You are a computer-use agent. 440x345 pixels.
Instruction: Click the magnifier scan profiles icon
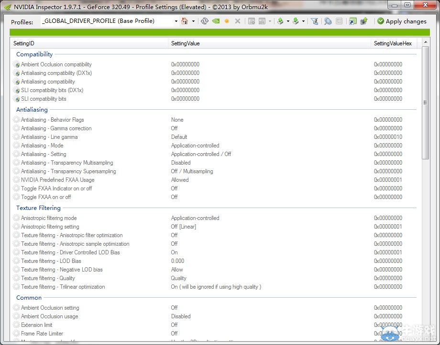[x=328, y=21]
